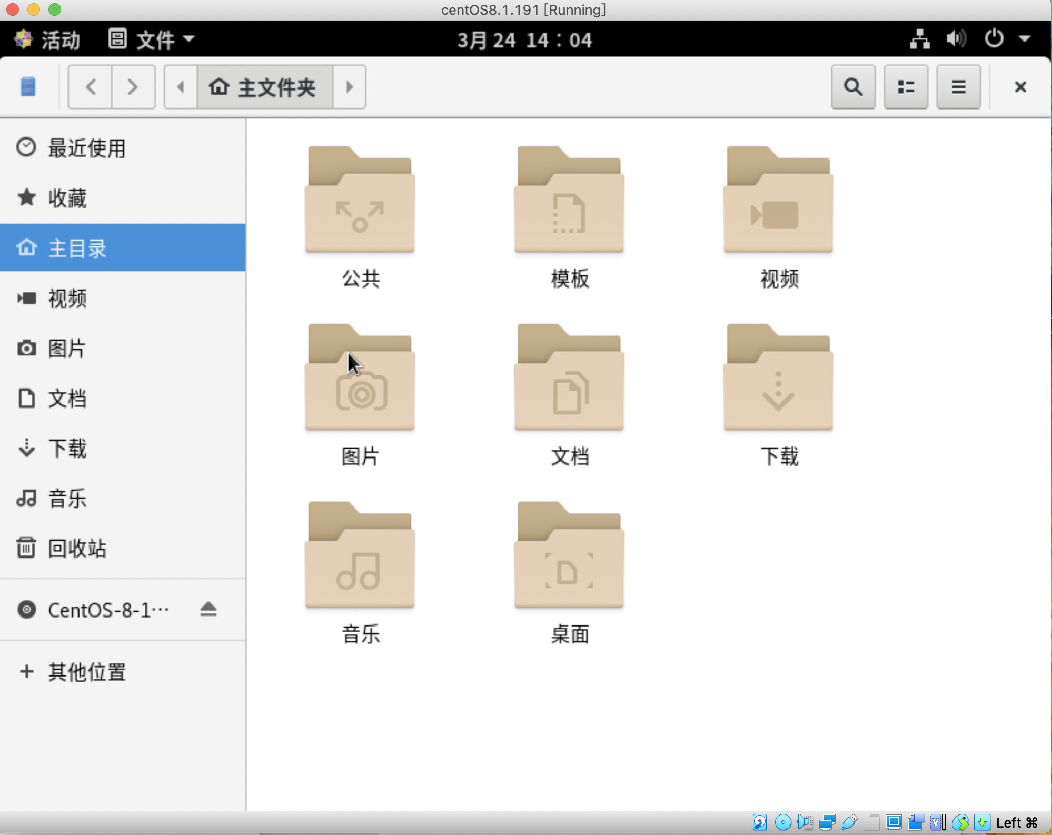The height and width of the screenshot is (835, 1052).
Task: Click the 模板 folder name label
Action: pyautogui.click(x=570, y=279)
